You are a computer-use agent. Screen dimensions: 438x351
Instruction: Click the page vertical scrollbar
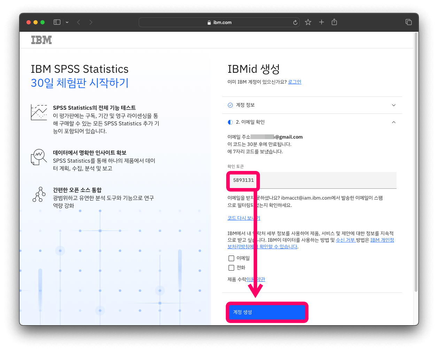coord(416,162)
